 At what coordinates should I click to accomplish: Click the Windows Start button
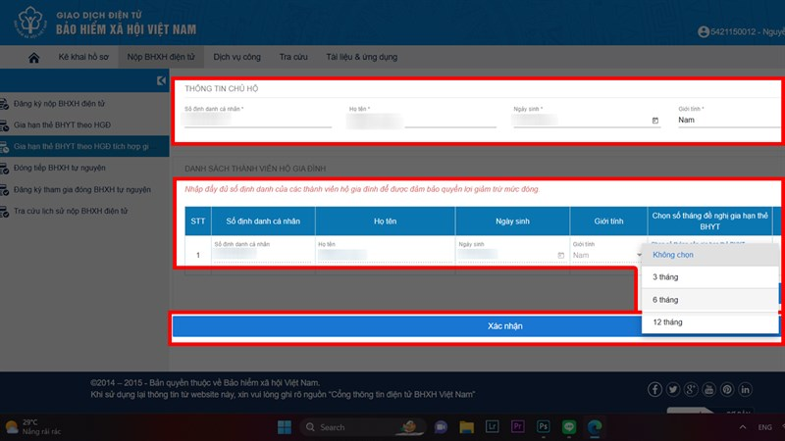click(285, 427)
